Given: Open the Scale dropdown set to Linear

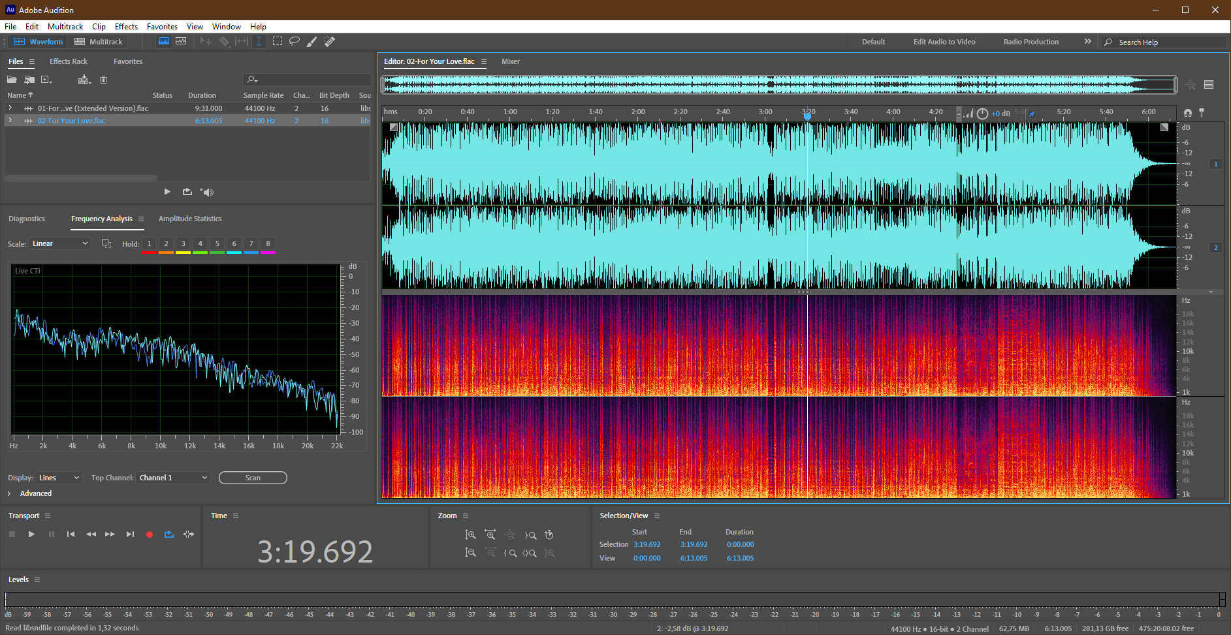Looking at the screenshot, I should click(60, 243).
